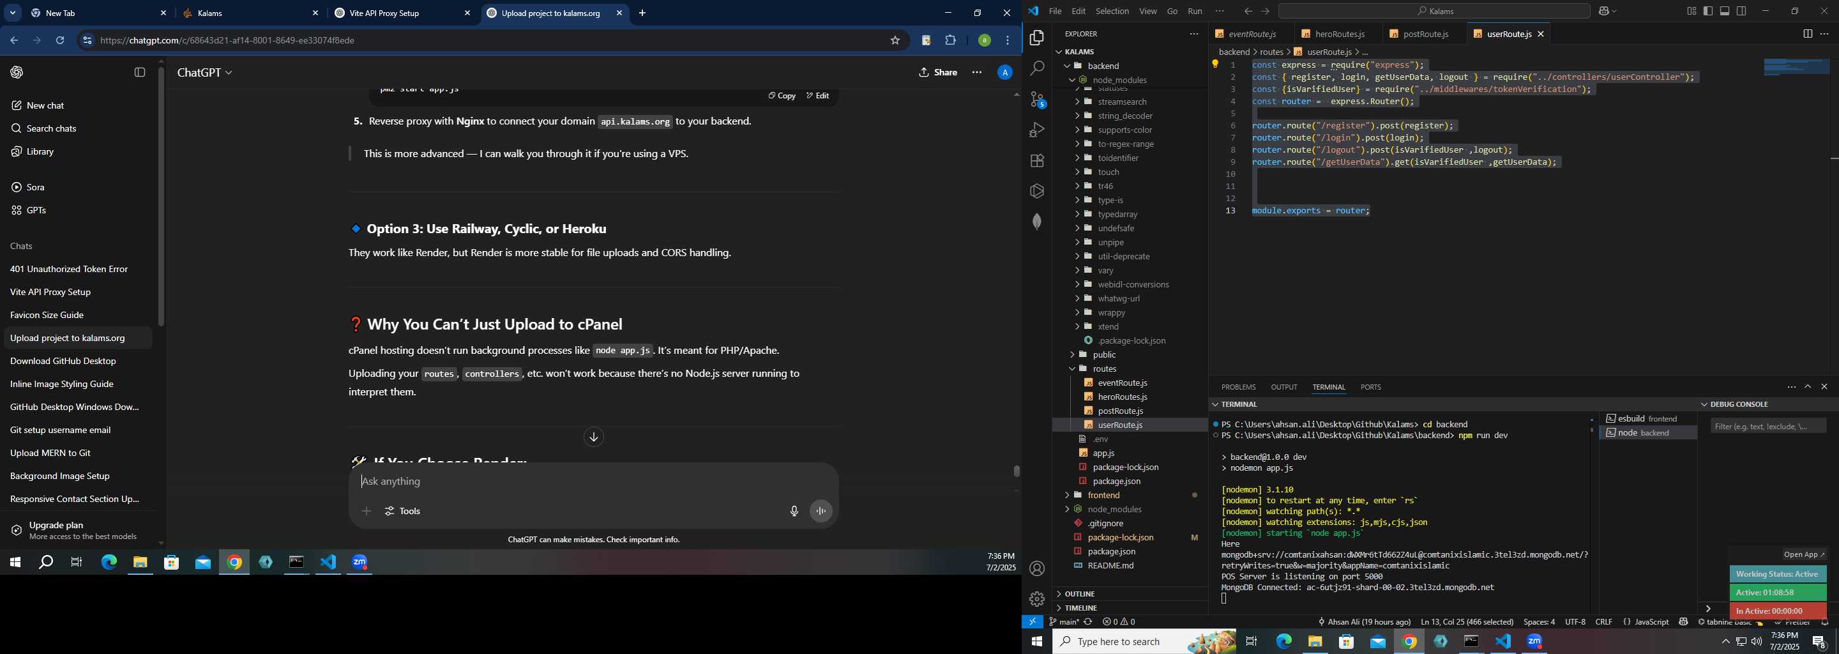Focus the Ask anything input field
The width and height of the screenshot is (1839, 654).
click(593, 482)
